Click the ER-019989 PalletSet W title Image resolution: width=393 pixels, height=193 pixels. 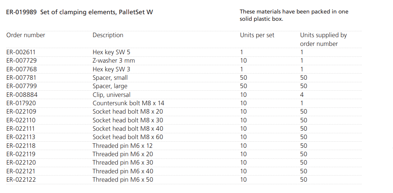click(80, 12)
